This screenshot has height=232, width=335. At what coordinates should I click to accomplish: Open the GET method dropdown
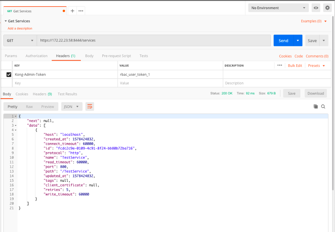[20, 40]
